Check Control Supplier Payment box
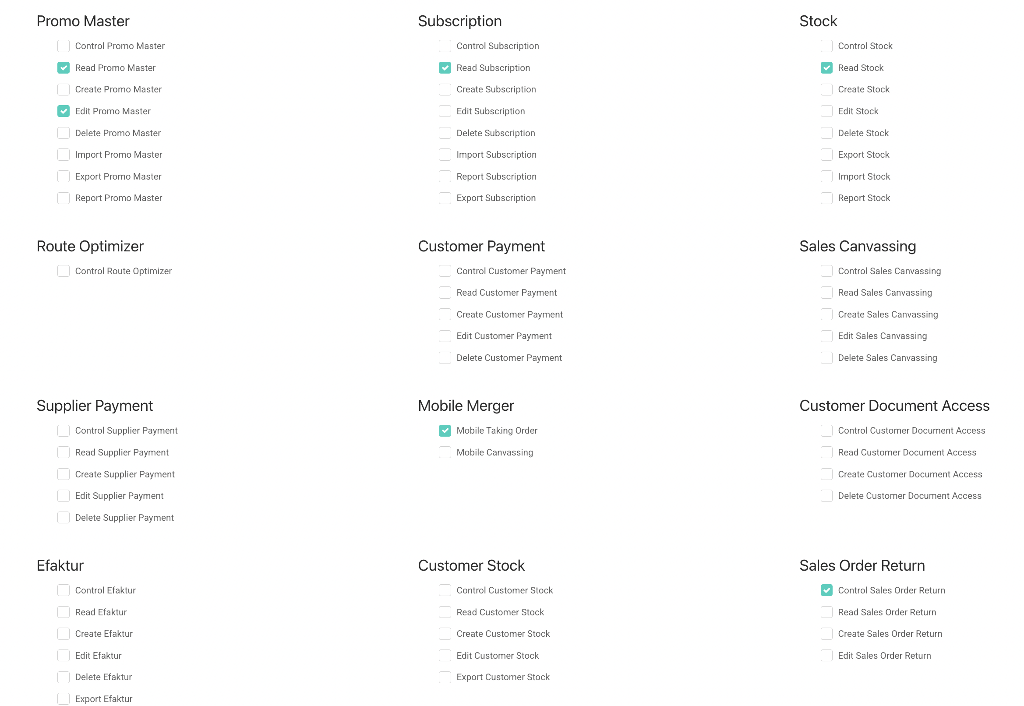This screenshot has height=706, width=1024. [63, 431]
